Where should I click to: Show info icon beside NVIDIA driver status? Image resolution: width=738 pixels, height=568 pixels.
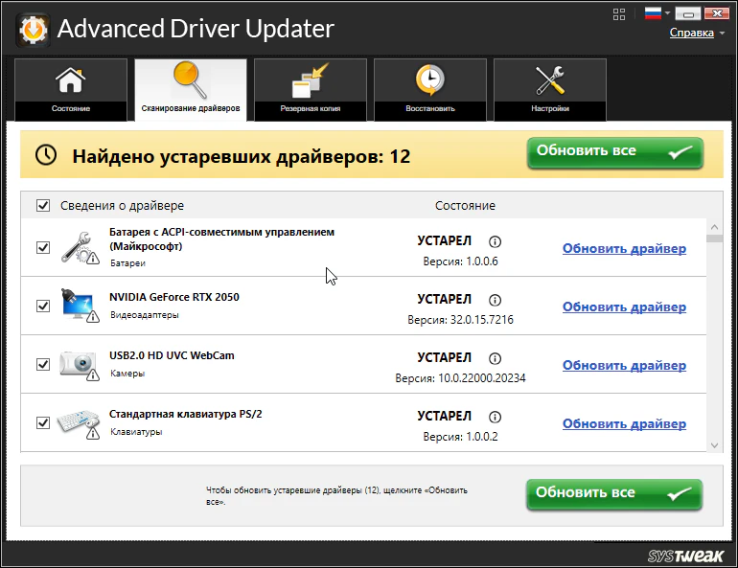tap(495, 300)
